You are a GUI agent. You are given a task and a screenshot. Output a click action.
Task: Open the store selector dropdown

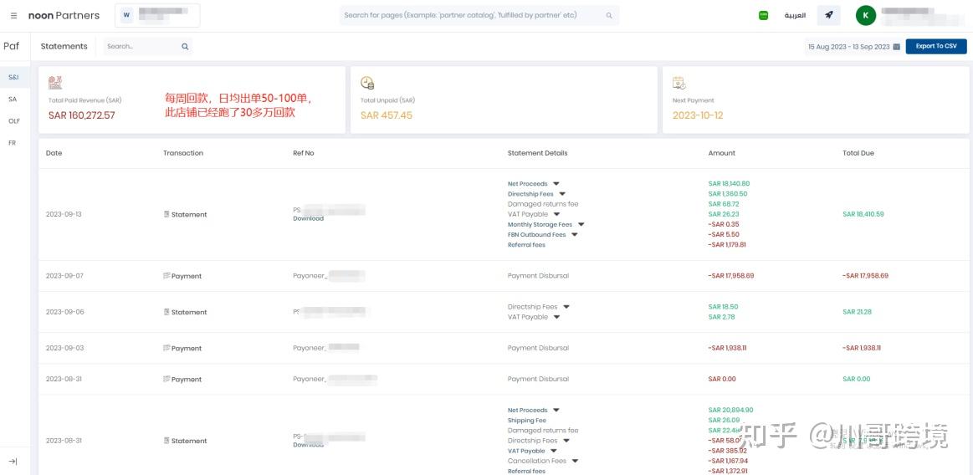157,16
